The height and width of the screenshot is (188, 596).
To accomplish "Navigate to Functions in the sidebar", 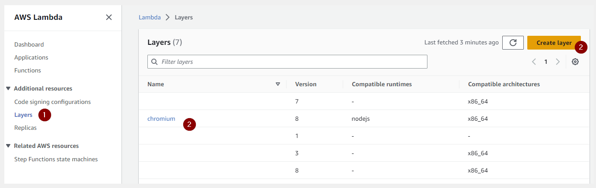I will pos(28,70).
